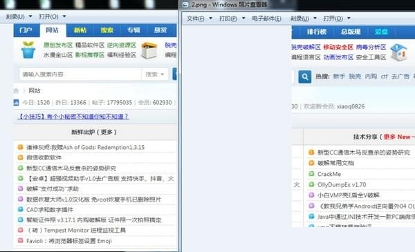Screen dimensions: 415x252
Task: Open the 水漫金山区 link
Action: tap(58, 55)
